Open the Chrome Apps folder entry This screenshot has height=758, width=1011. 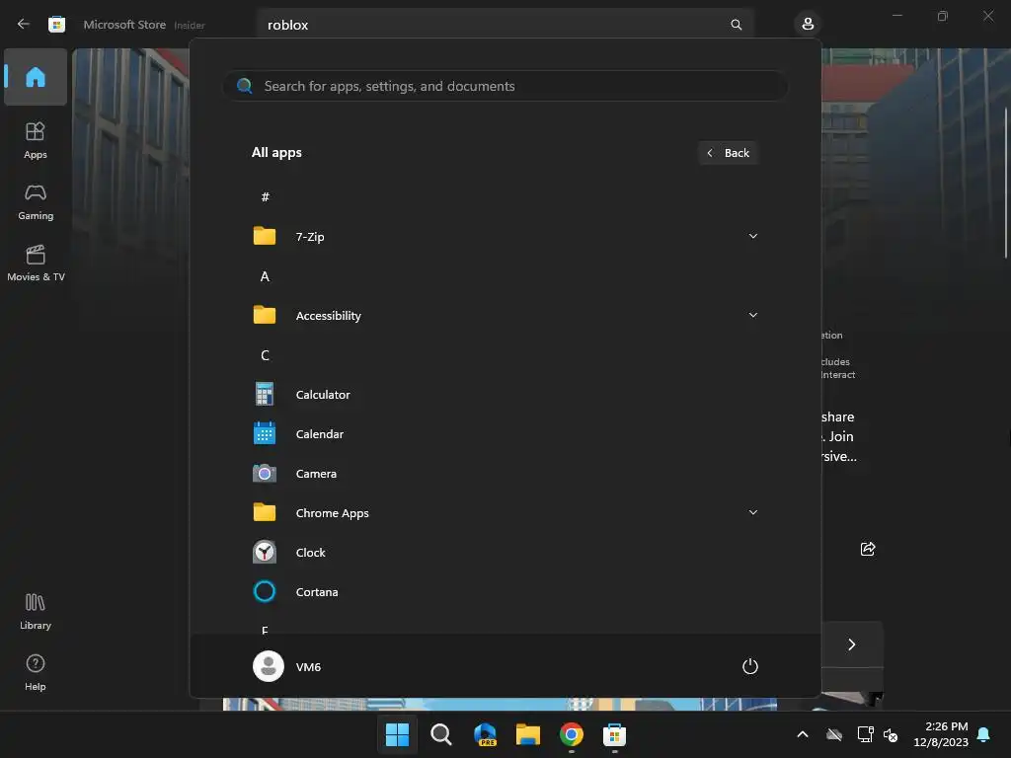click(505, 513)
